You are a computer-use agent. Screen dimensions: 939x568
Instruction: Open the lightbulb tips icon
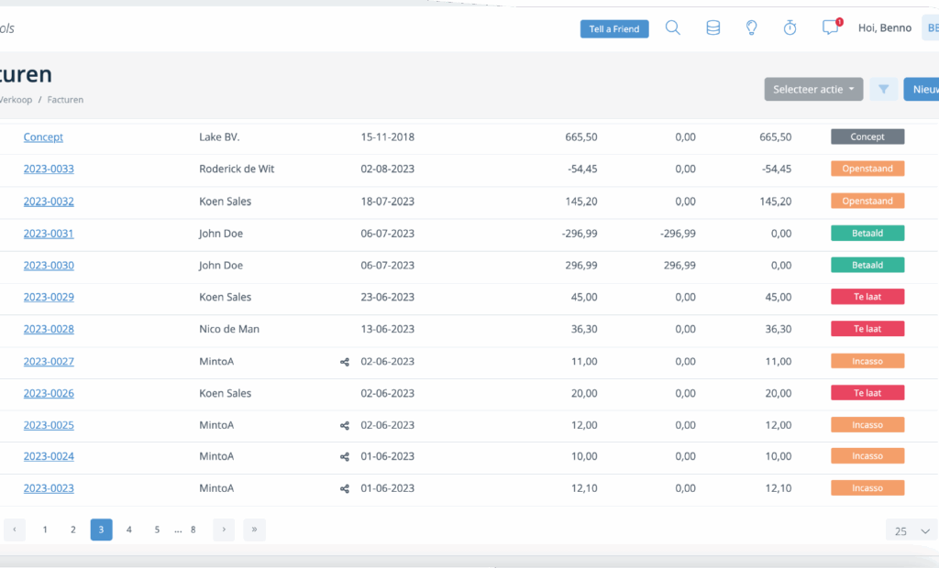coord(751,28)
